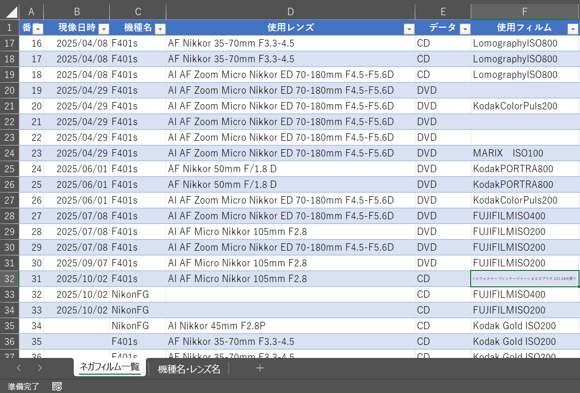
Task: Click the previous sheet navigation arrow
Action: point(19,368)
